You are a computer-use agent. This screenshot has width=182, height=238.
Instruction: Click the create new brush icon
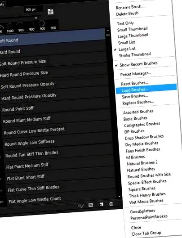pyautogui.click(x=101, y=204)
